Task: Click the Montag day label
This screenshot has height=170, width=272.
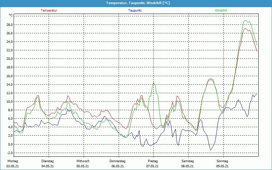Action: (13, 161)
